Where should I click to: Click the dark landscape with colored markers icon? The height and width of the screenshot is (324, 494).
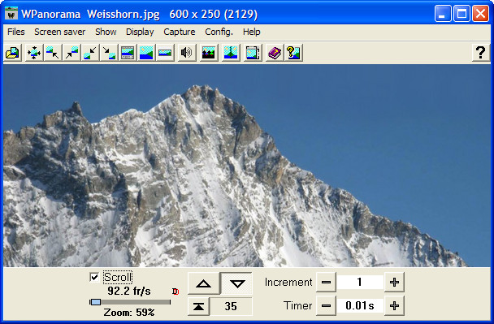(209, 53)
